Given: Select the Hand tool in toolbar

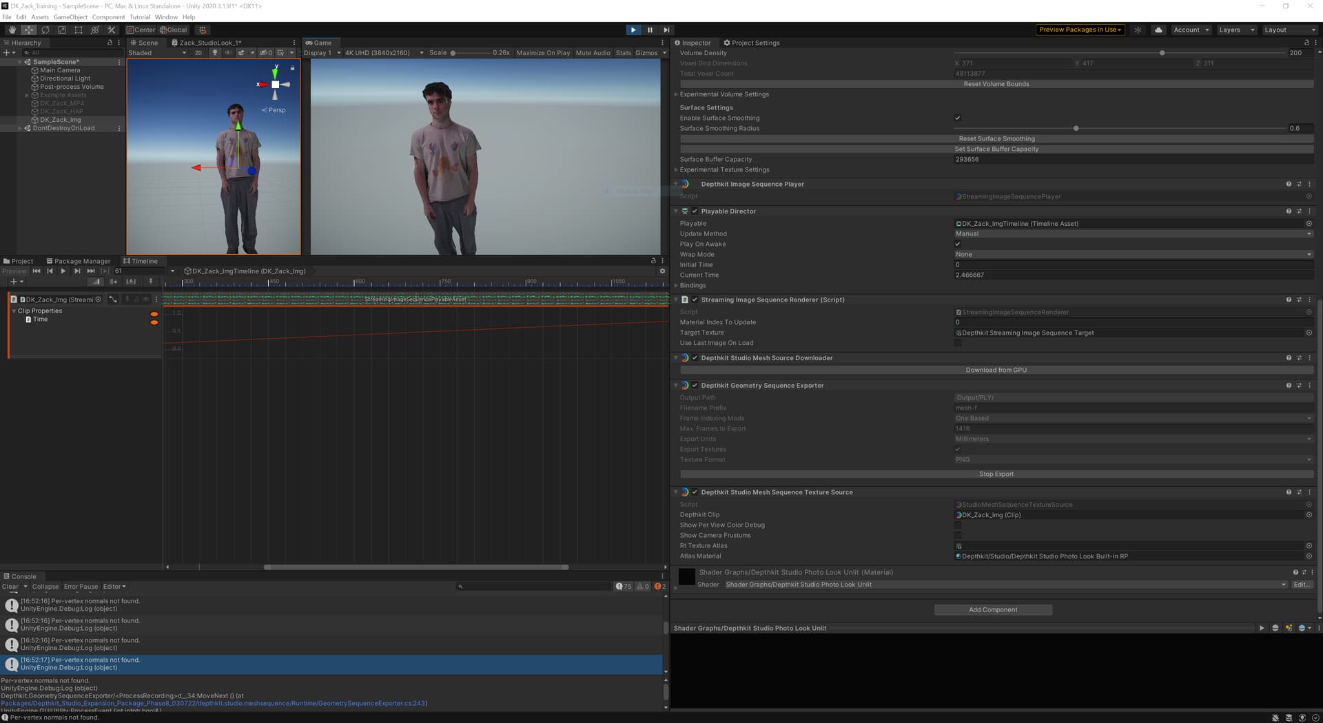Looking at the screenshot, I should click(12, 30).
